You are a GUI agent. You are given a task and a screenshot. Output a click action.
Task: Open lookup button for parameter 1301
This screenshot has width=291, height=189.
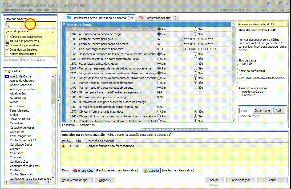click(181, 39)
